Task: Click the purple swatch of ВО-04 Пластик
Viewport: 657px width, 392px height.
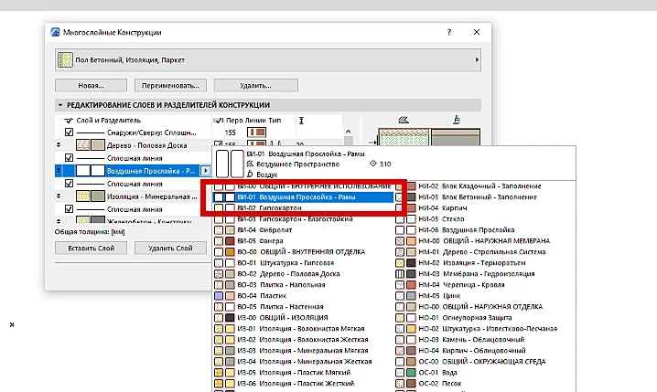Action: (x=219, y=296)
